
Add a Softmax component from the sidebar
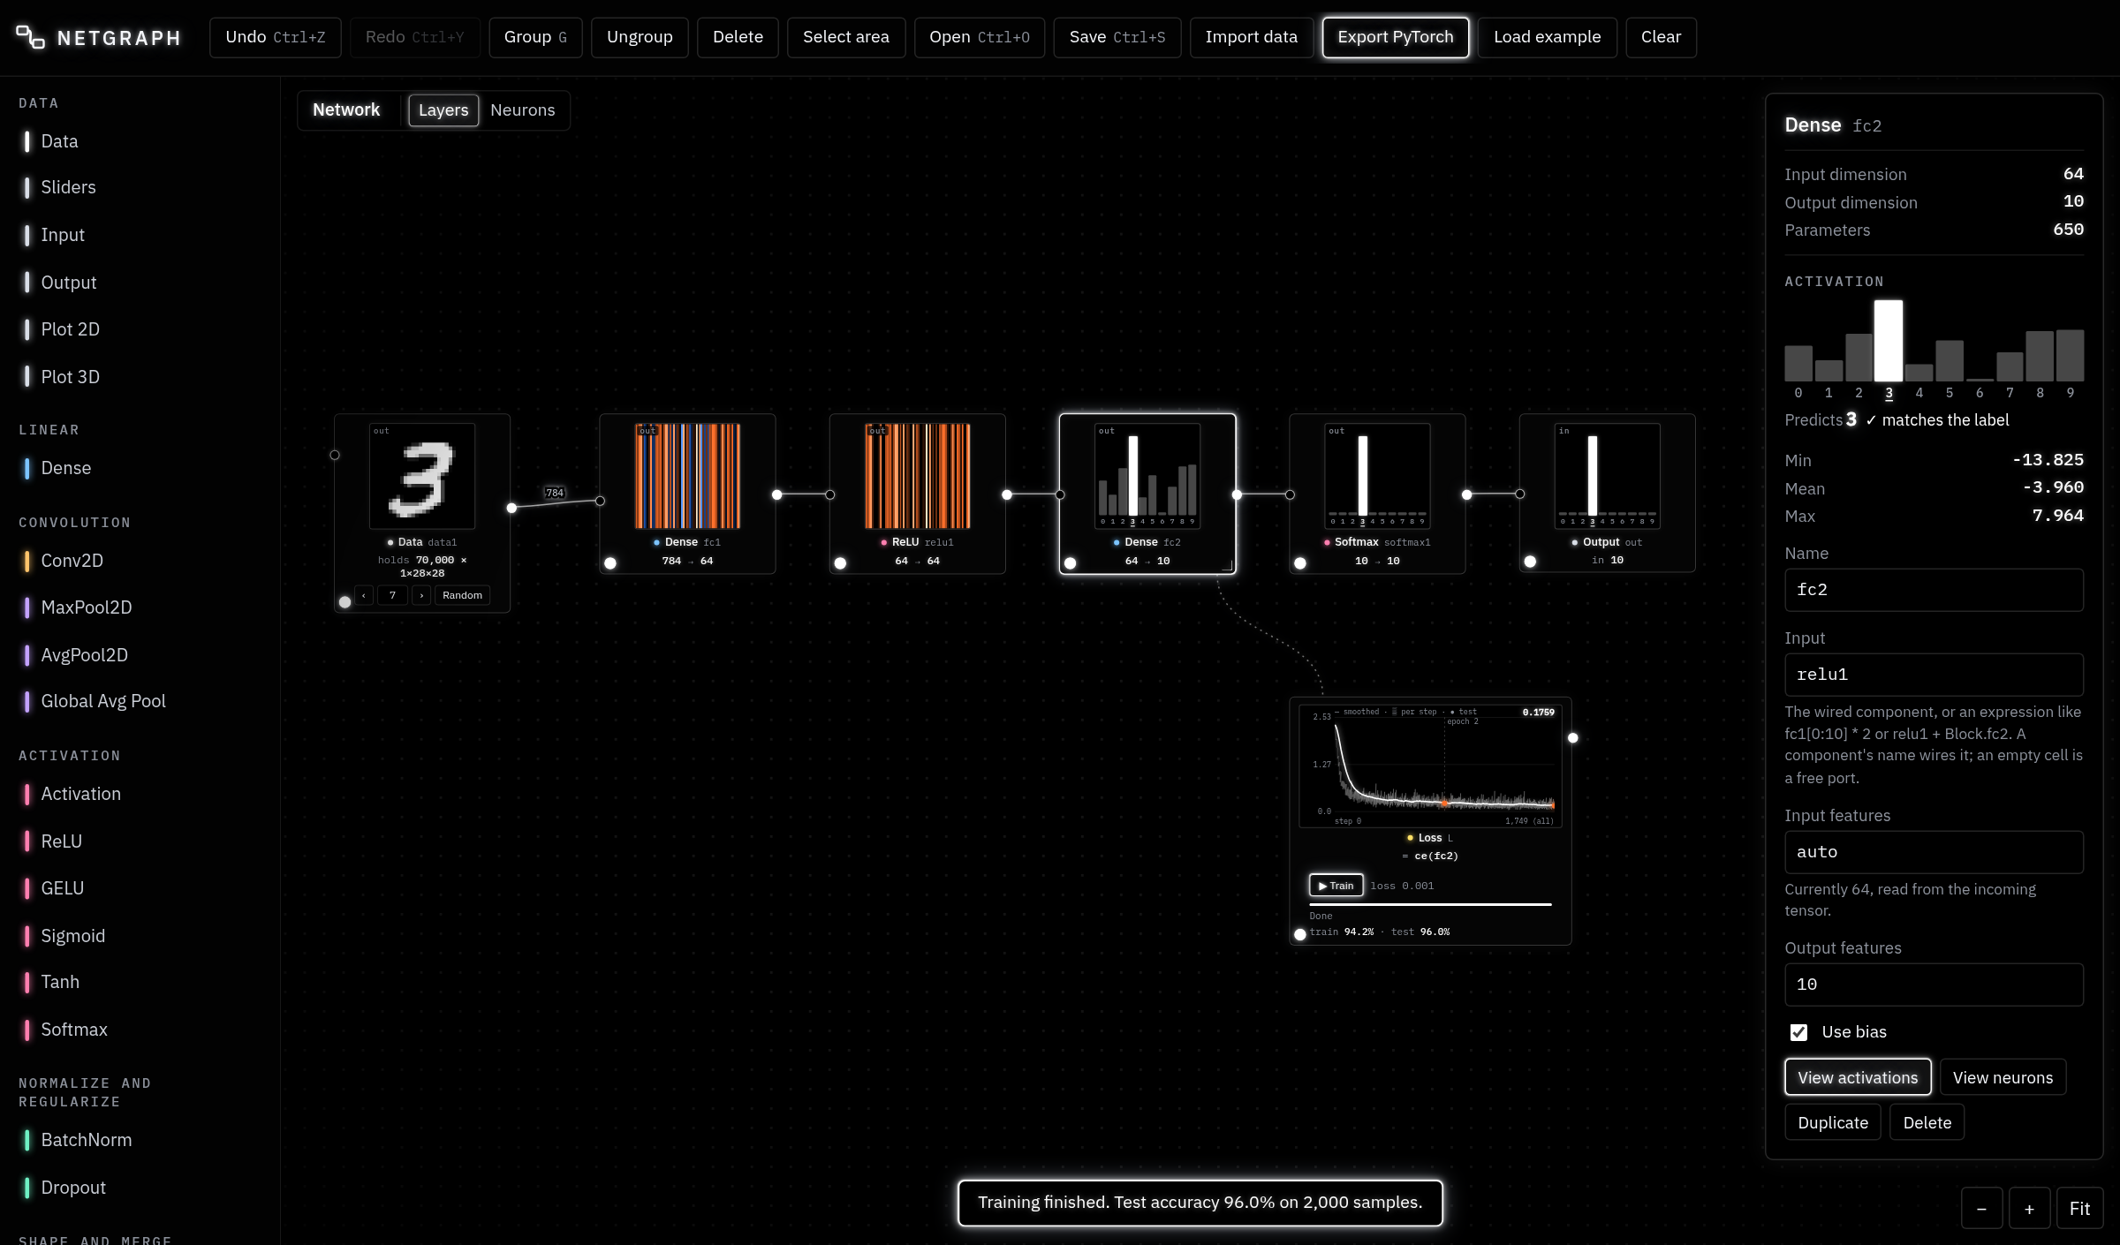coord(73,1030)
